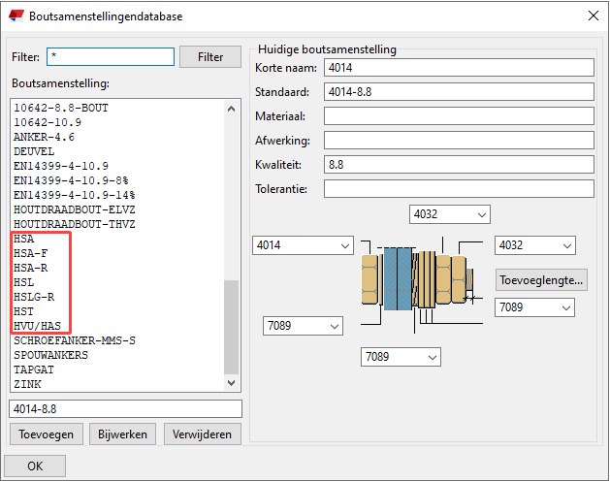Select SCHROEFANKER-MMS-S in the list

point(74,340)
